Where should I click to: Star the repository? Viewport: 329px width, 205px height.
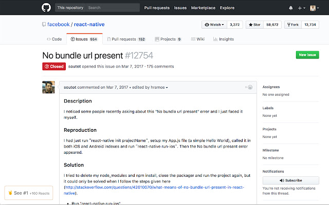click(x=255, y=25)
